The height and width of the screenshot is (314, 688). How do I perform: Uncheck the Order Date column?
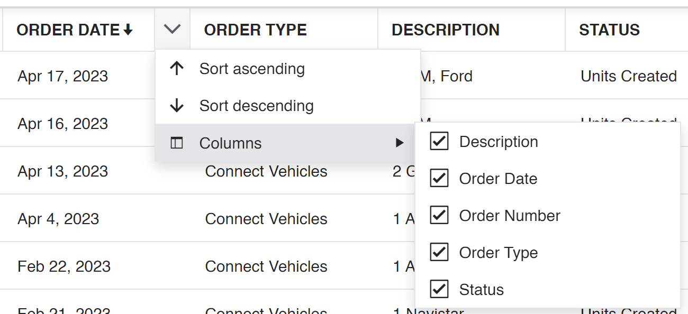coord(439,178)
